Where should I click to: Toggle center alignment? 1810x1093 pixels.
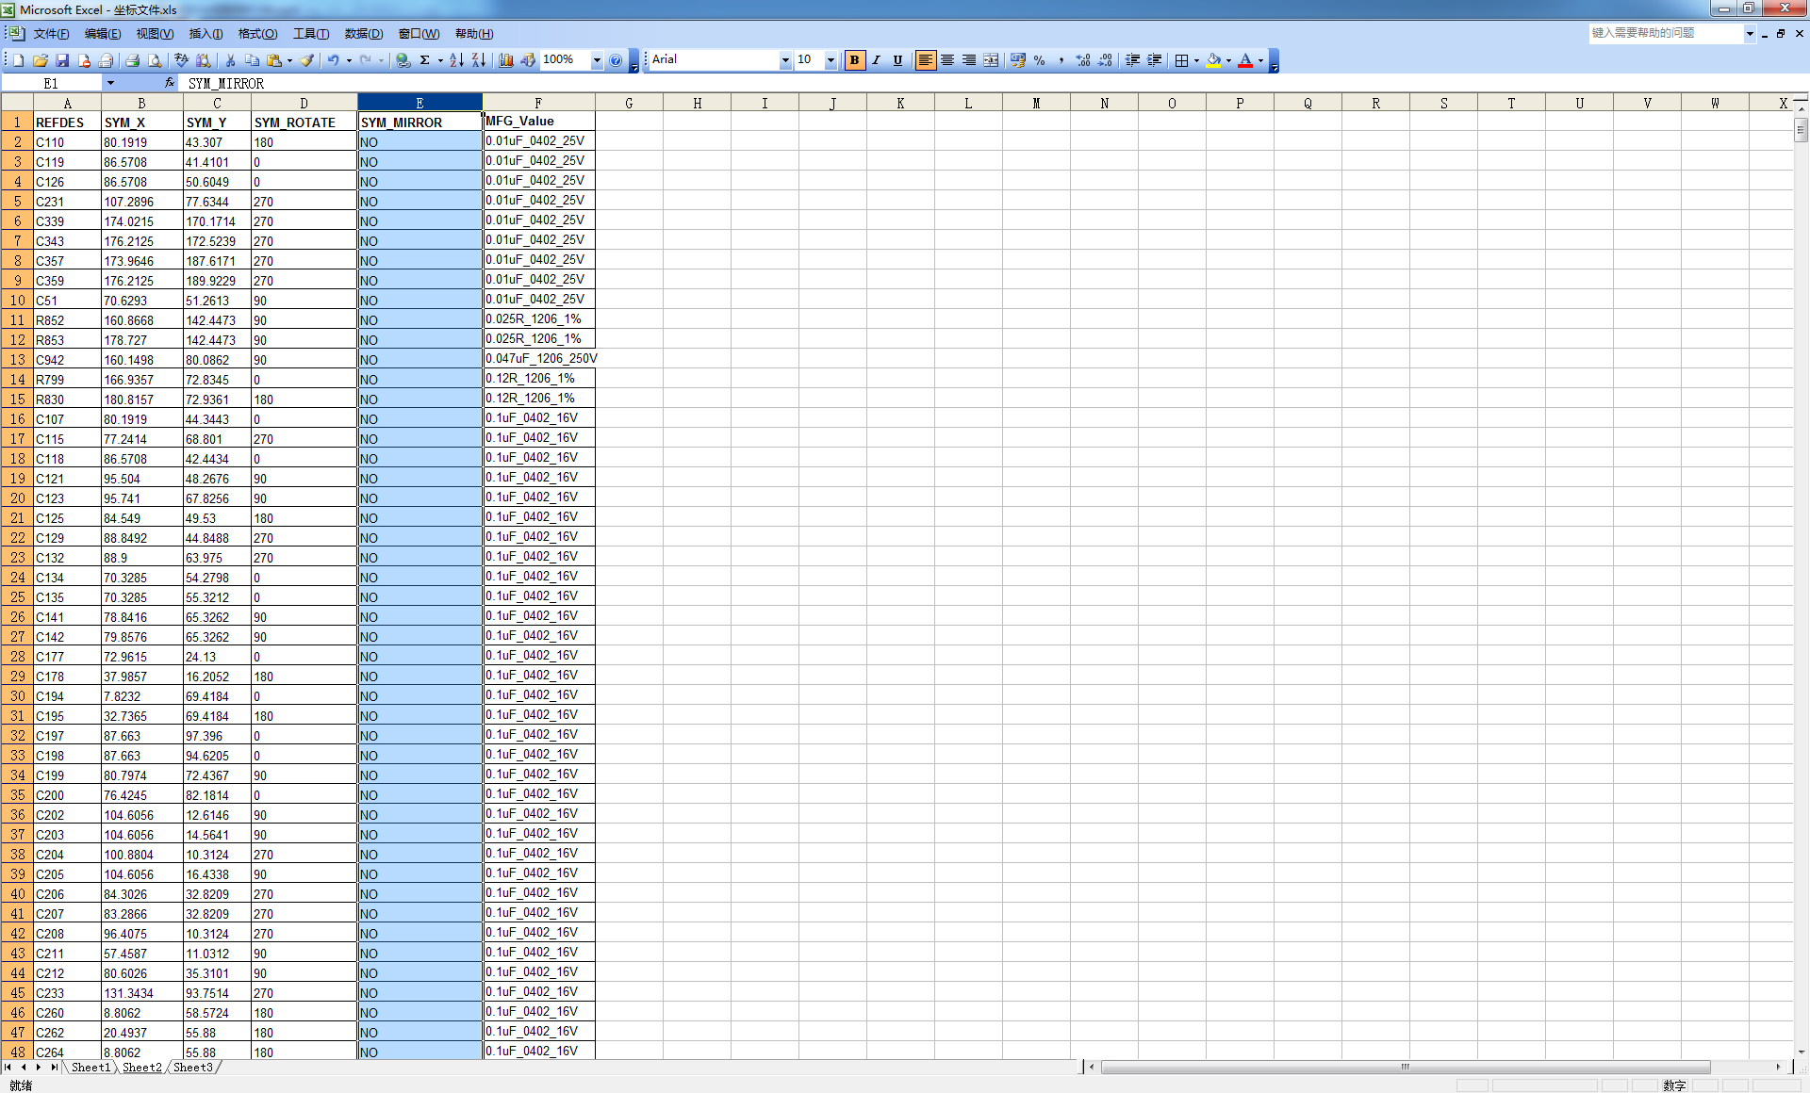(947, 60)
